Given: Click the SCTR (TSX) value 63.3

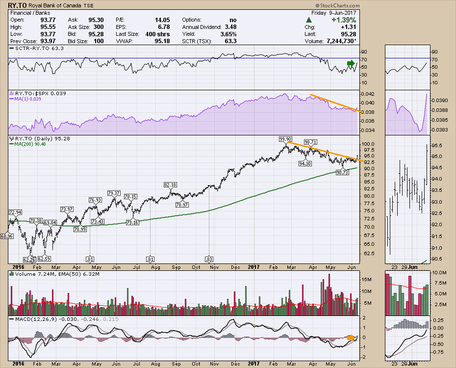Looking at the screenshot, I should point(230,41).
